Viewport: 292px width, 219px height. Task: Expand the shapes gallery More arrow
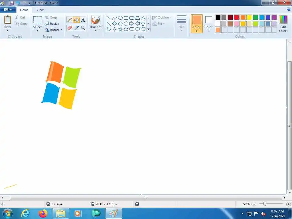point(148,29)
